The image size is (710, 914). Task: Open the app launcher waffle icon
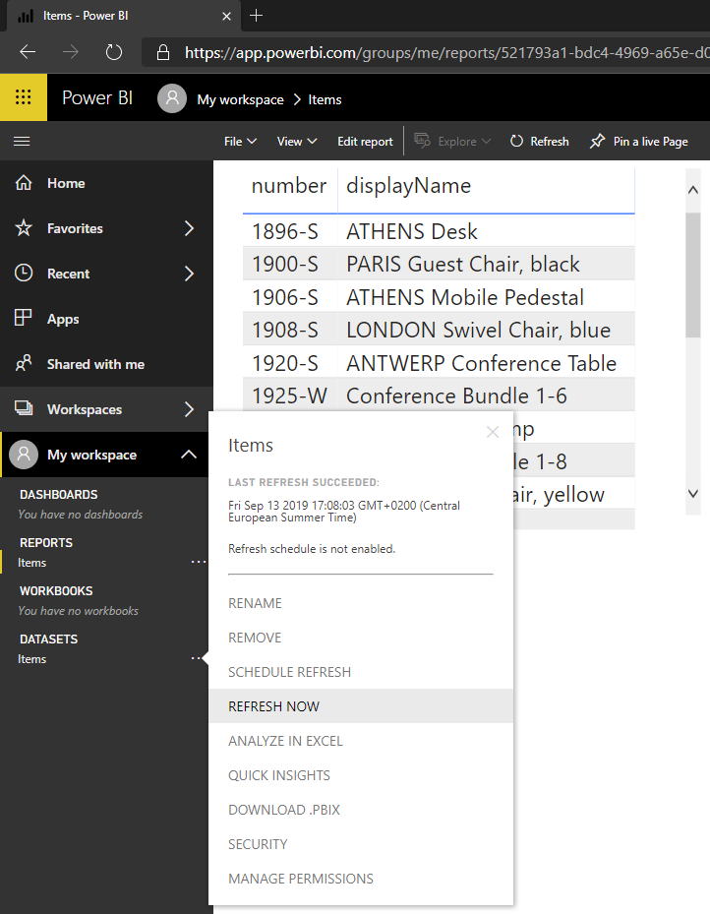point(24,98)
